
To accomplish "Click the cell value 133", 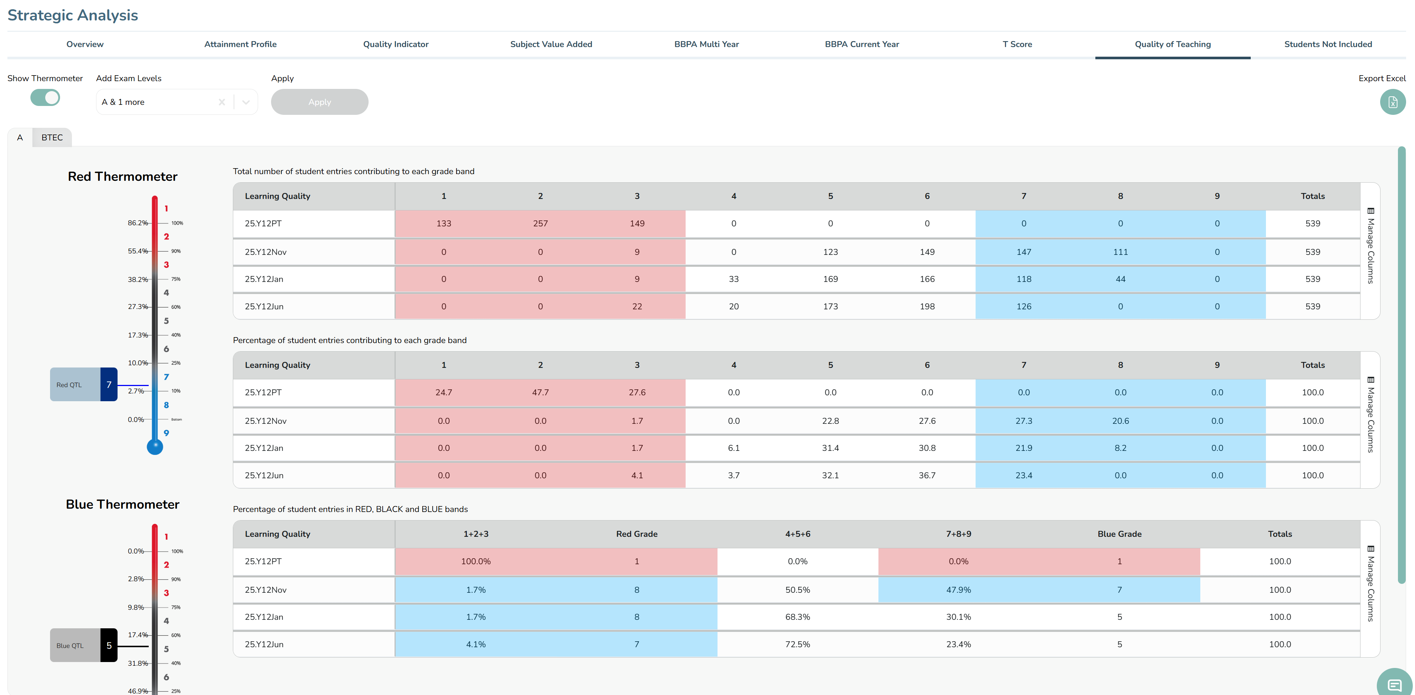I will 444,224.
